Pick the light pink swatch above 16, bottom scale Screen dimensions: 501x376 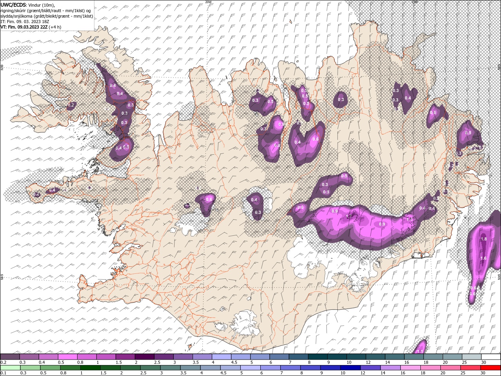411,368
